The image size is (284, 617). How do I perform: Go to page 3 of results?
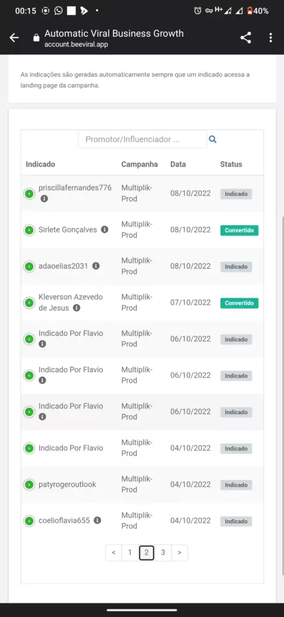tap(163, 552)
